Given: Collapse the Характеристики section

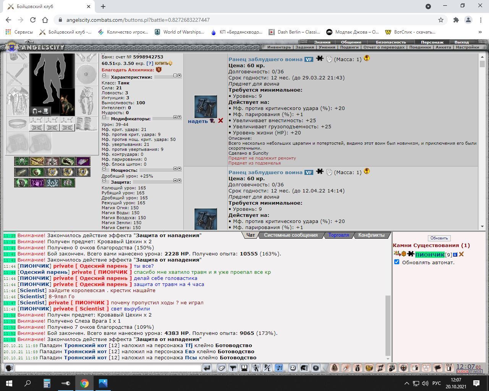Looking at the screenshot, I should pos(104,76).
